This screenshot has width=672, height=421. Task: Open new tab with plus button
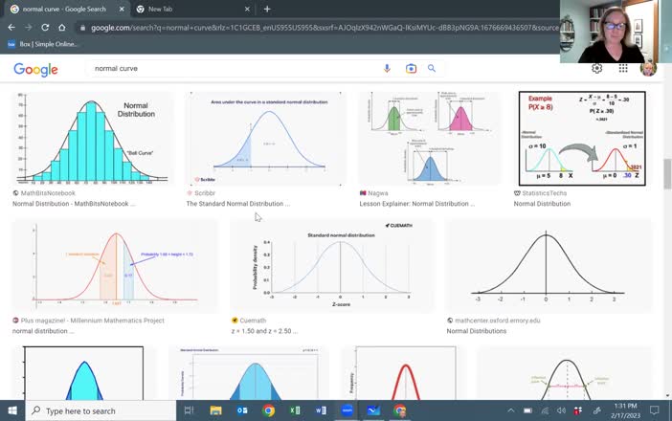pos(267,9)
